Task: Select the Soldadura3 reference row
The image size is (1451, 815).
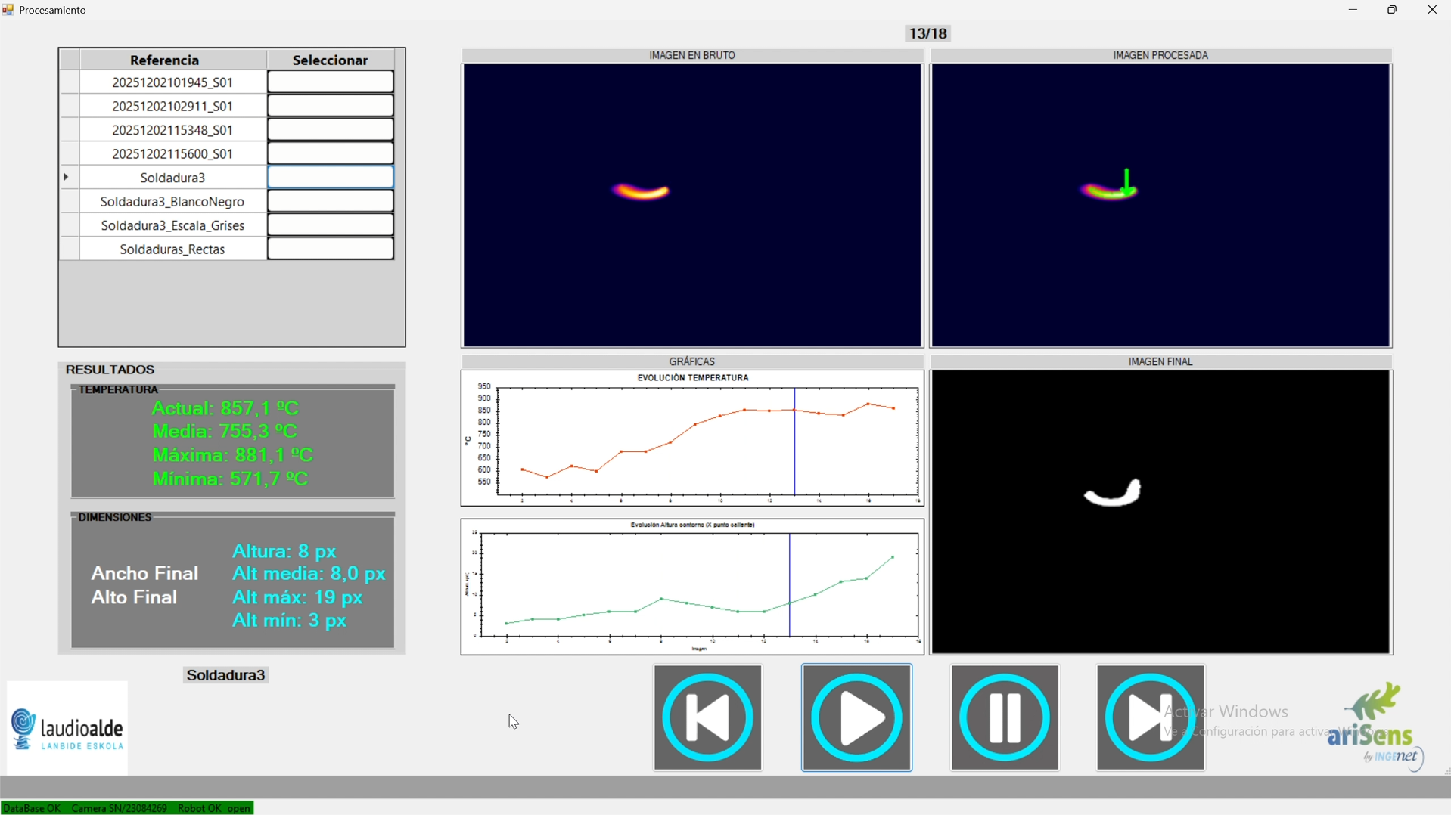Action: click(x=173, y=178)
